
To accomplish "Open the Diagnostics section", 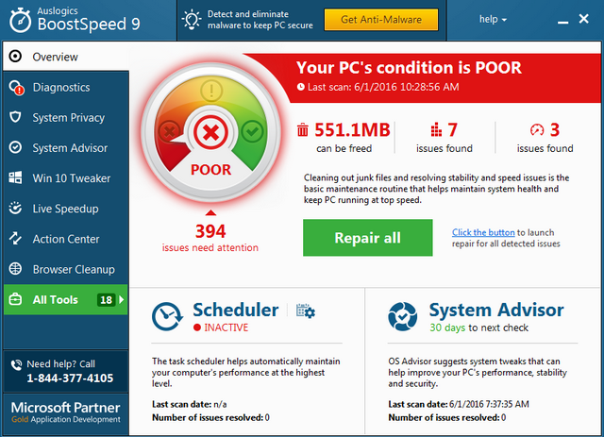I will (x=66, y=88).
